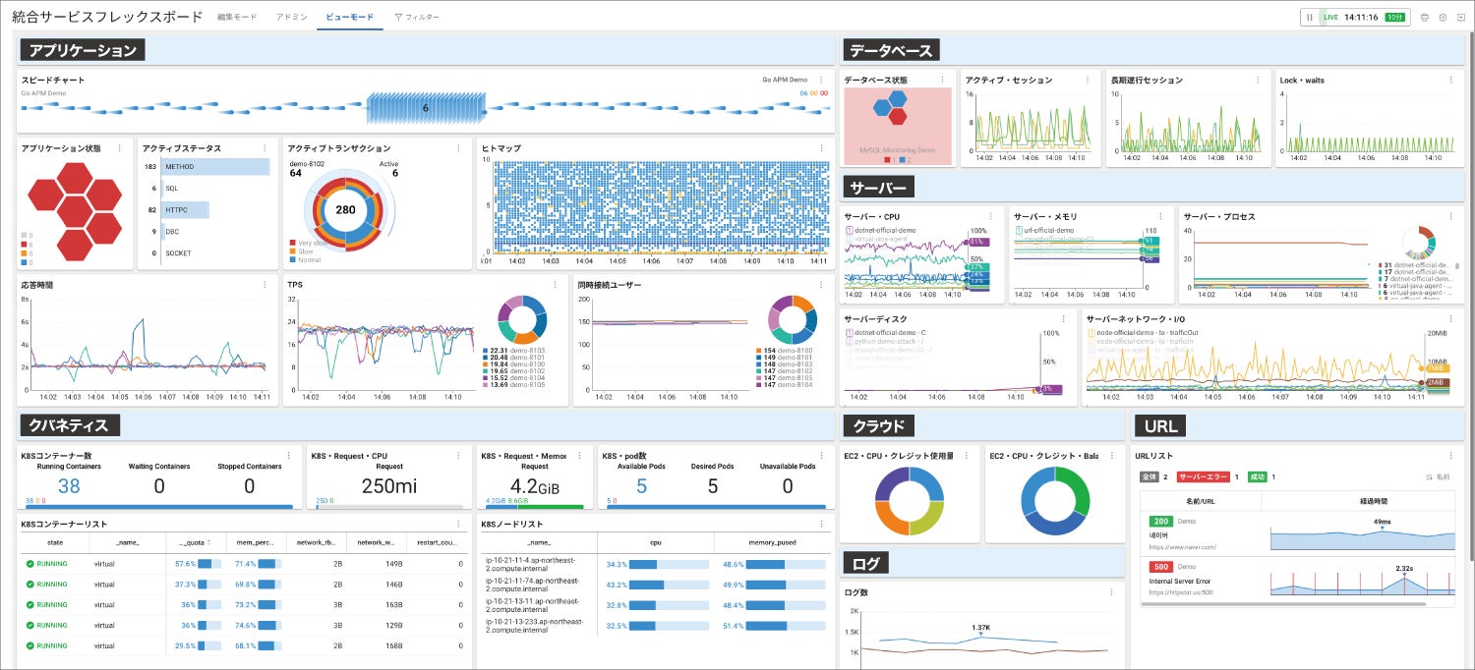
Task: Open the URLリスト widget's more-options menu
Action: (x=1449, y=456)
